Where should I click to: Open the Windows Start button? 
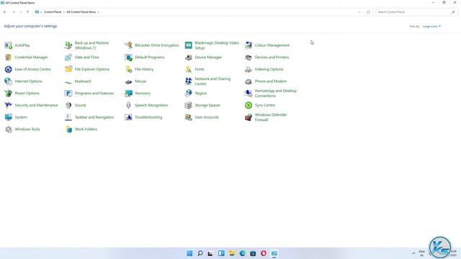[x=189, y=253]
